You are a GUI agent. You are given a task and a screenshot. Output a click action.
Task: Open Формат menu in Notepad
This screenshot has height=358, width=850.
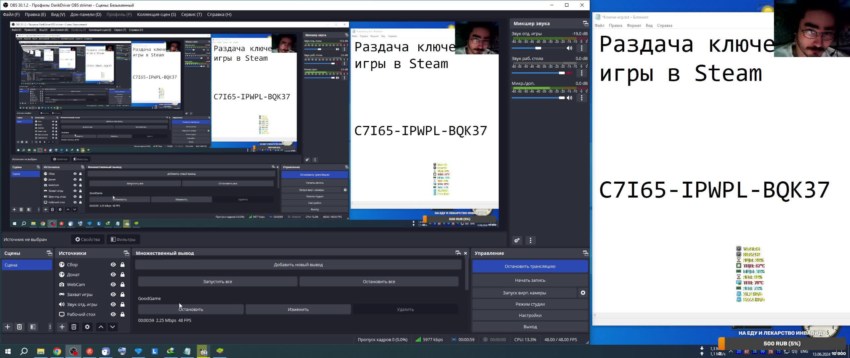click(x=634, y=26)
